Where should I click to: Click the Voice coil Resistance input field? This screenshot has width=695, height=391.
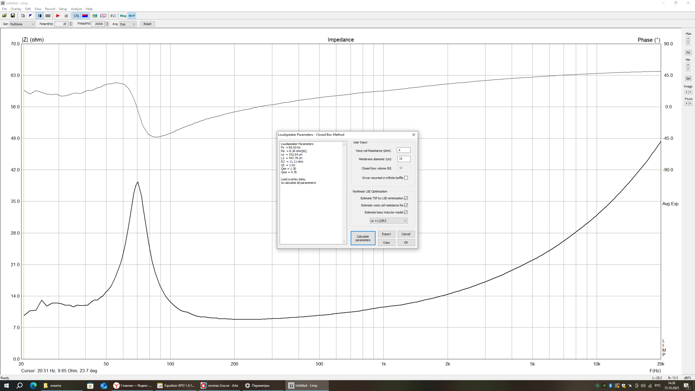click(403, 150)
